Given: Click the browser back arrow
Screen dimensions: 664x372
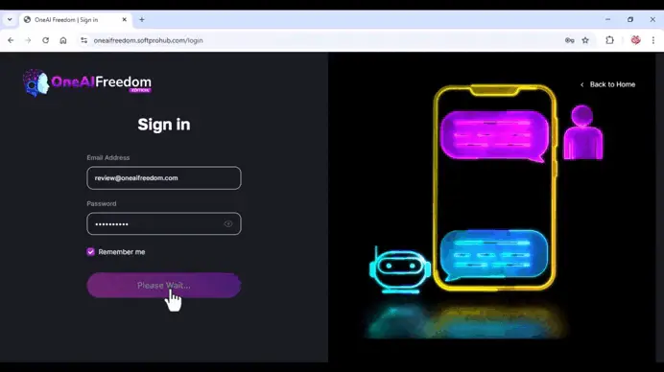Looking at the screenshot, I should (11, 40).
